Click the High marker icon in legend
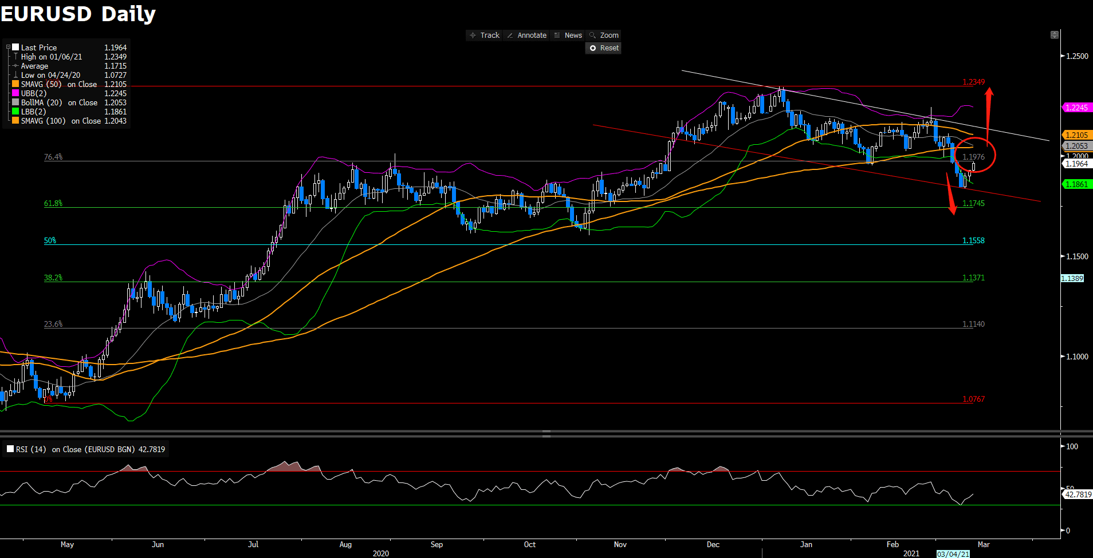This screenshot has height=558, width=1093. tap(16, 57)
